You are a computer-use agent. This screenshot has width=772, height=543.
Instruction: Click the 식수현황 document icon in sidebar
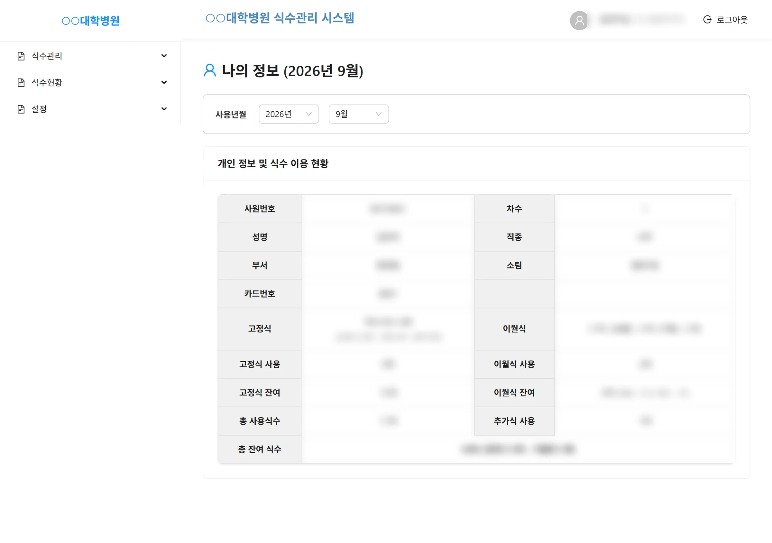click(21, 82)
